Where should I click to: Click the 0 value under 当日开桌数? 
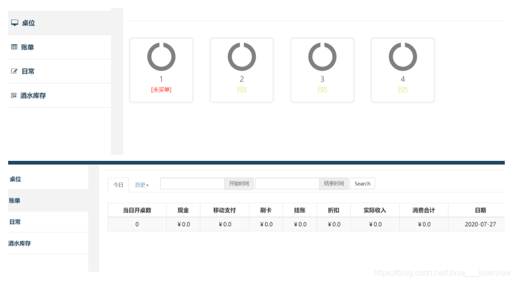(137, 224)
